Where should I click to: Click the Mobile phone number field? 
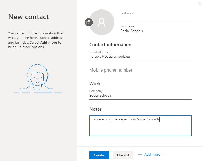[140, 70]
